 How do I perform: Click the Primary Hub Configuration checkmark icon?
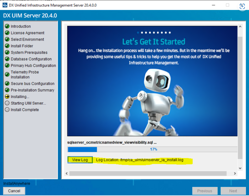point(7,65)
